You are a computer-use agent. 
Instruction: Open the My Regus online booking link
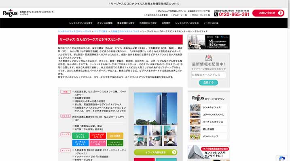pyautogui.click(x=183, y=11)
